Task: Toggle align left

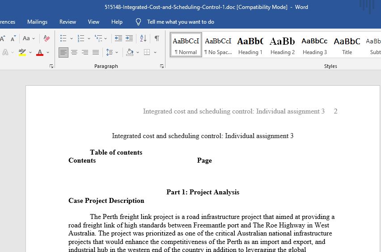Action: pos(63,52)
